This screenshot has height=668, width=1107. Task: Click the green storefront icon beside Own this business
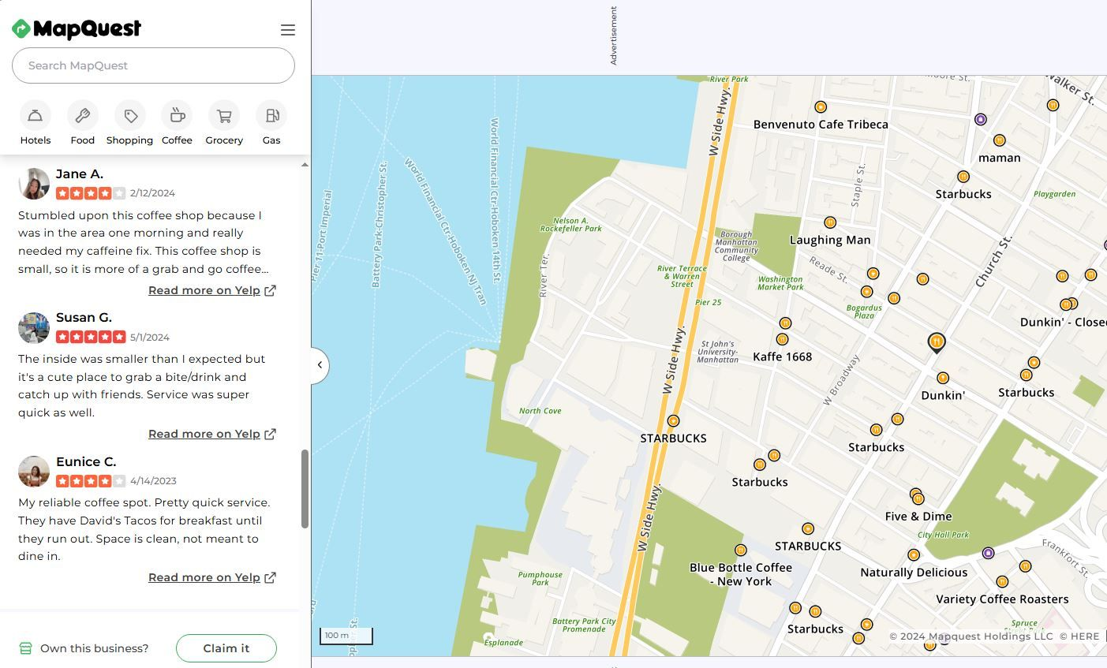pos(24,647)
